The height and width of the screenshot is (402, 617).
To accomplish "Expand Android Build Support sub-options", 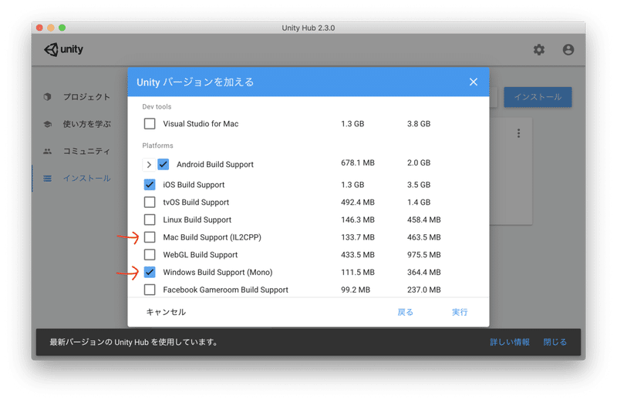I will click(149, 165).
